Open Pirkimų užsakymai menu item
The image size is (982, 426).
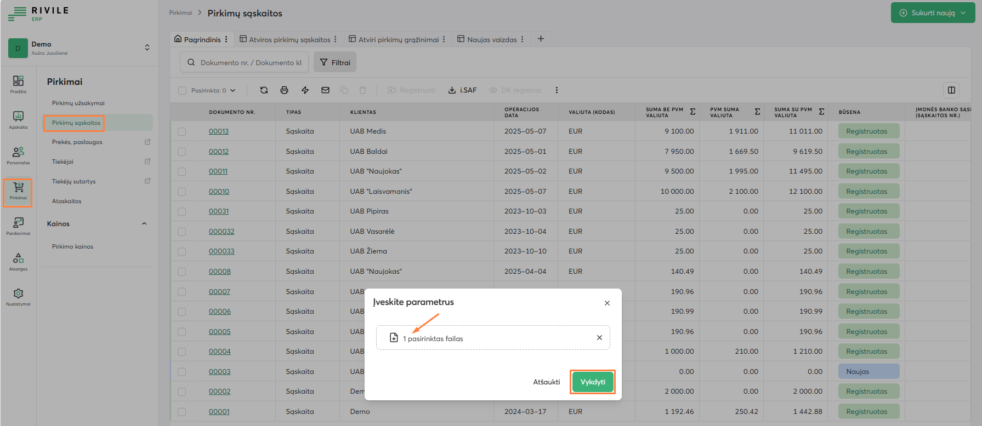[78, 103]
